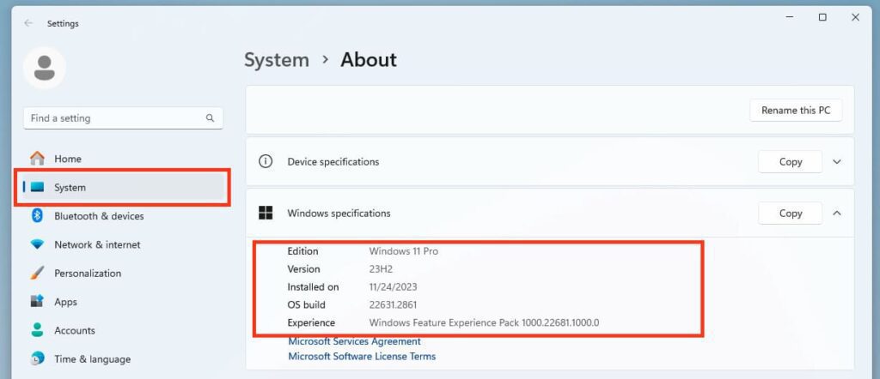This screenshot has height=379, width=880.
Task: Click the search magnifier icon
Action: click(210, 118)
